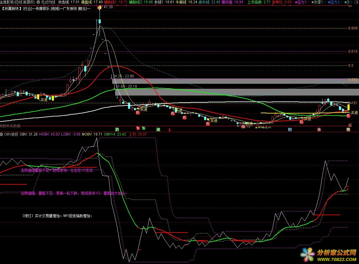Click the 买进 signal beside the last candle
The image size is (359, 264).
(354, 113)
